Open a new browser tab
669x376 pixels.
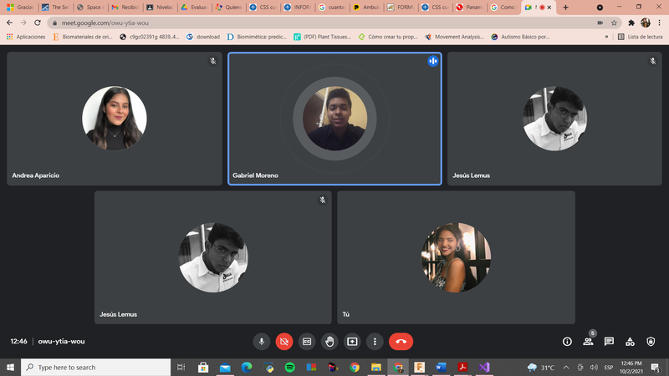pos(566,8)
